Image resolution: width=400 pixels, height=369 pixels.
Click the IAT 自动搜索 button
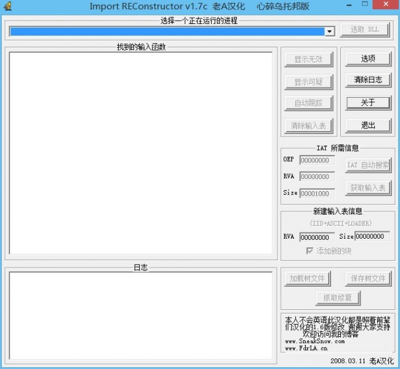pyautogui.click(x=368, y=165)
